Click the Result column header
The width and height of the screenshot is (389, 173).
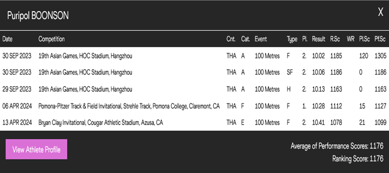(319, 39)
